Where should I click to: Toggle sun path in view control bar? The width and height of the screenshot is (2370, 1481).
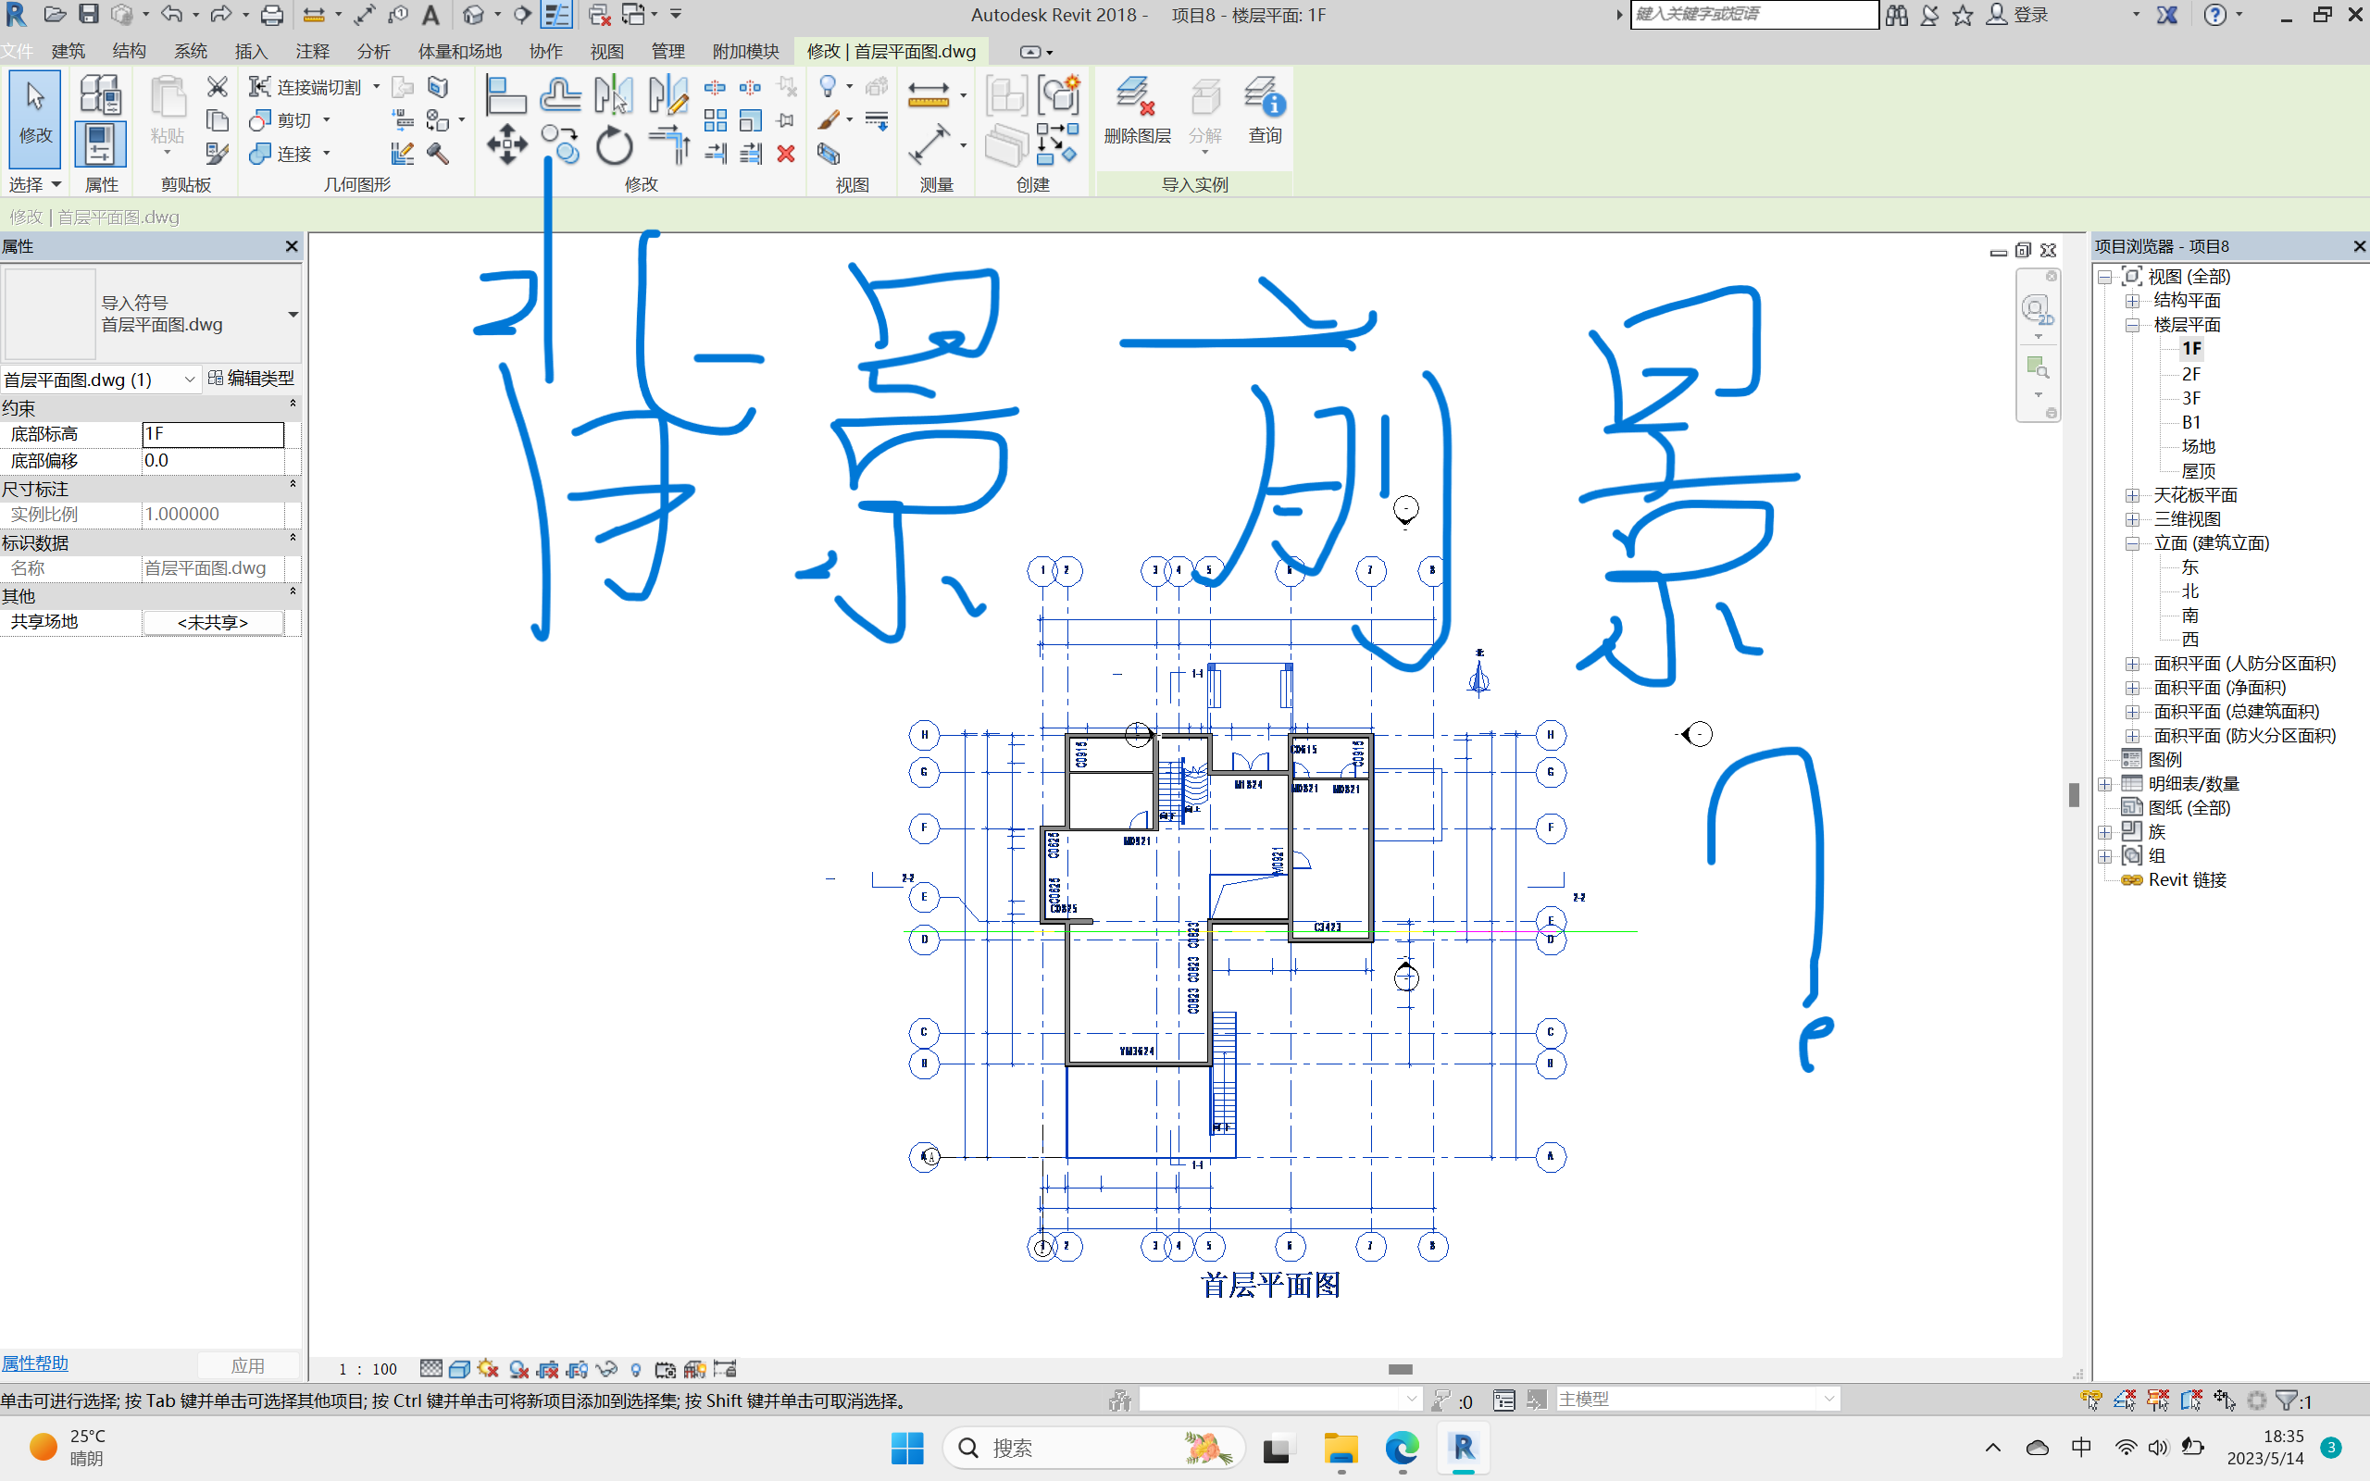tap(489, 1368)
